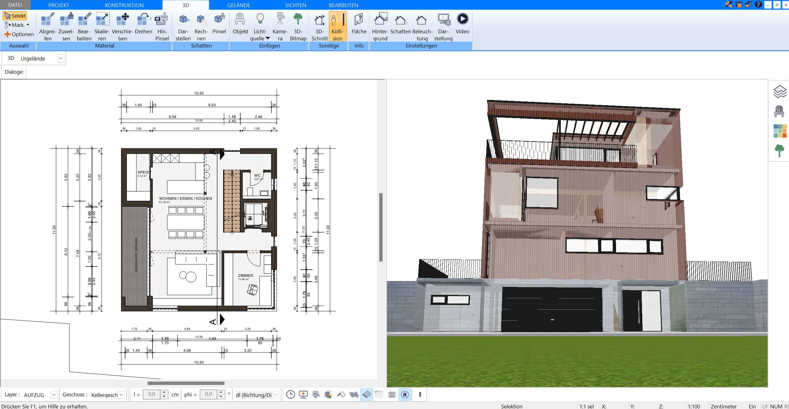Expand the Urgelände terrain selector

[x=61, y=58]
